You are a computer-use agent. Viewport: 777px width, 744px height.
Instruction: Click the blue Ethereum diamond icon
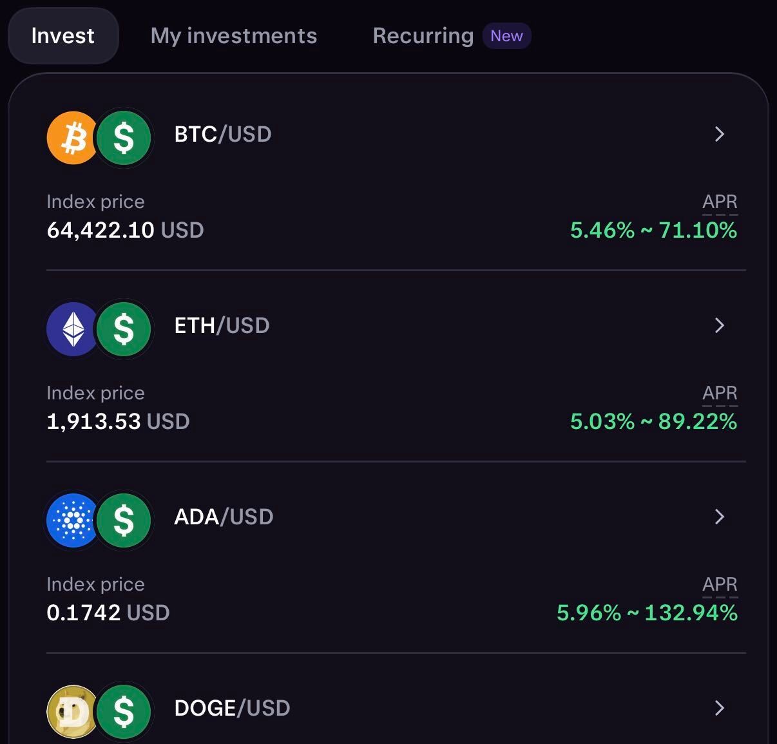pos(73,329)
